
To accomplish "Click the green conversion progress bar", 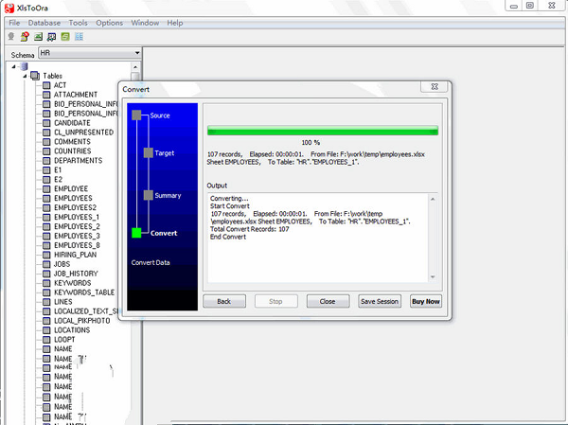I will (322, 131).
